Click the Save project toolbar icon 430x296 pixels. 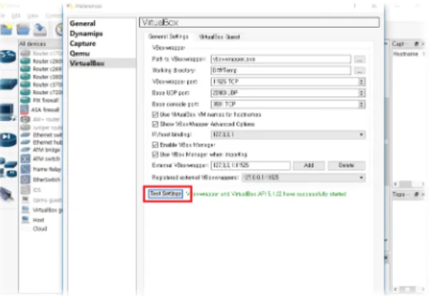40,29
